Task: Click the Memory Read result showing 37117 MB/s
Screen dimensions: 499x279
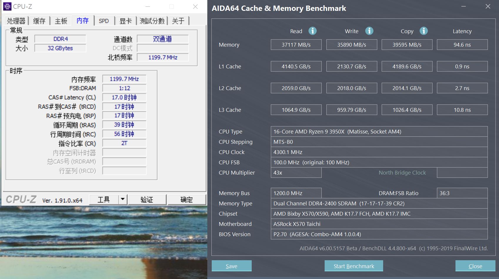Action: [296, 44]
